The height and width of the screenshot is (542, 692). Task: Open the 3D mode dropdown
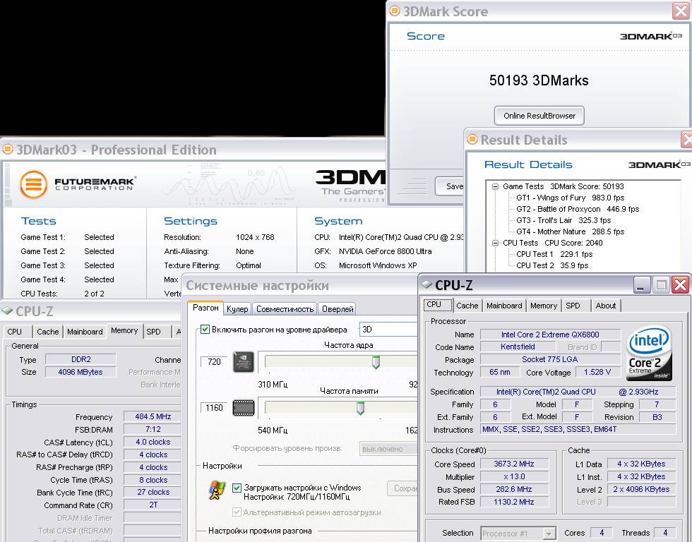click(x=388, y=329)
